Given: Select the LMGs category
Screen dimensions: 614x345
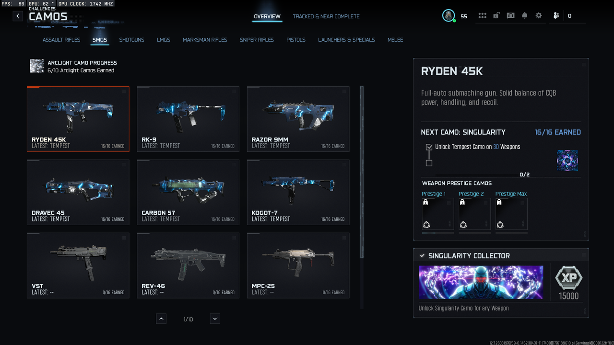Looking at the screenshot, I should [164, 40].
